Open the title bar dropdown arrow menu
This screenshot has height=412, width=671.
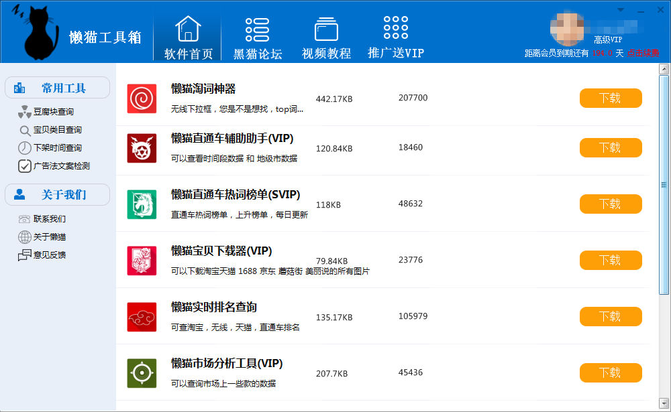tap(621, 9)
